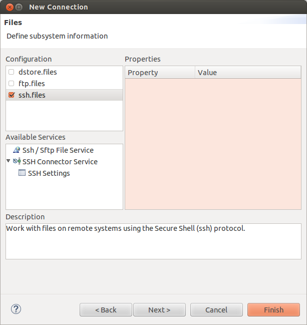Close the New Connection window
Image resolution: width=307 pixels, height=325 pixels.
[8, 7]
